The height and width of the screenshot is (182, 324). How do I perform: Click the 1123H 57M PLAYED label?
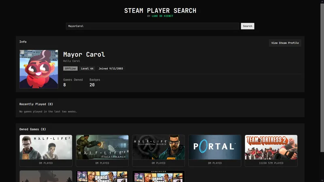click(x=271, y=163)
